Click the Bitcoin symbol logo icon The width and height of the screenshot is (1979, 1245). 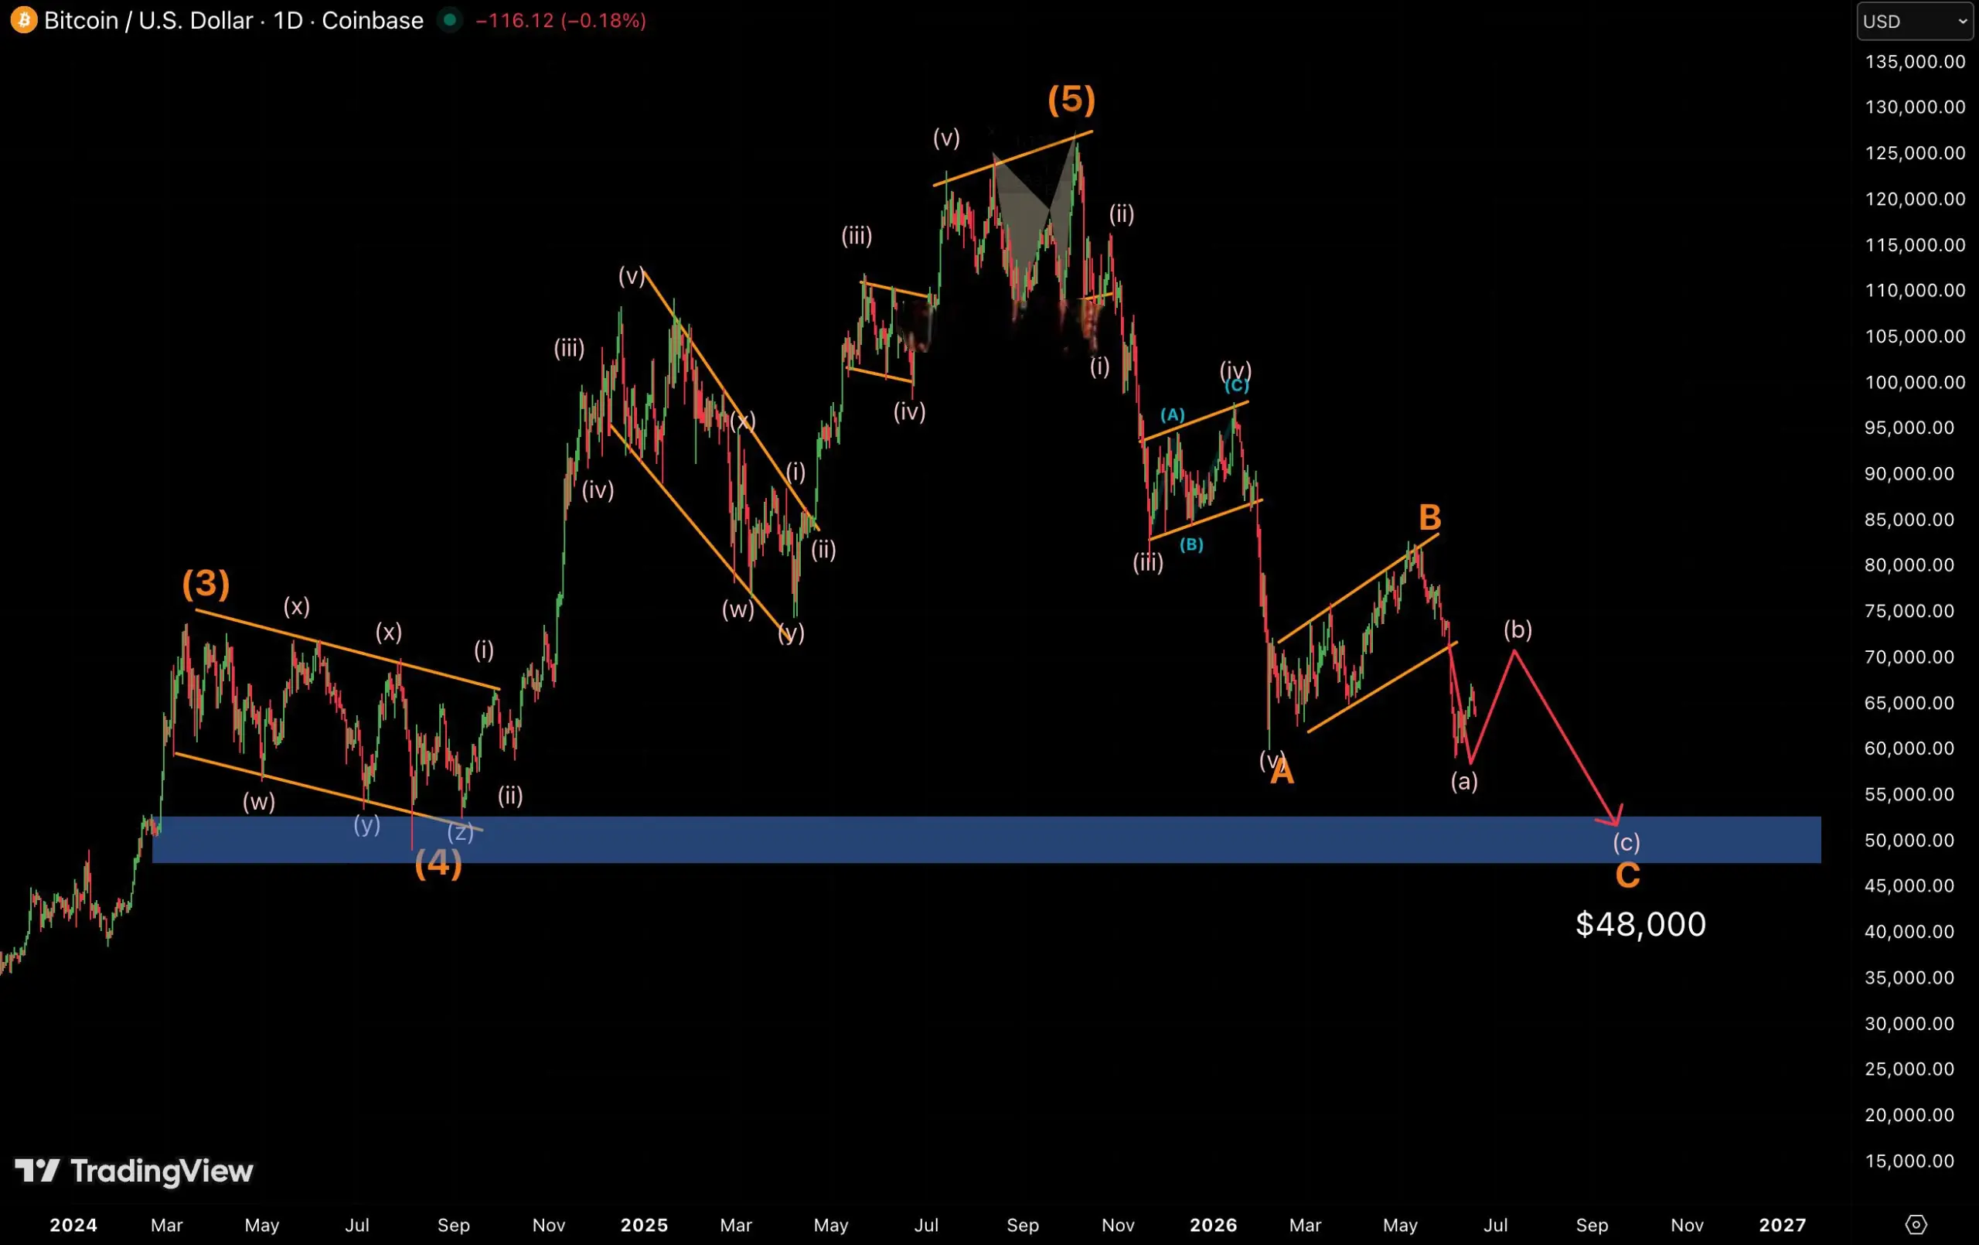tap(23, 21)
